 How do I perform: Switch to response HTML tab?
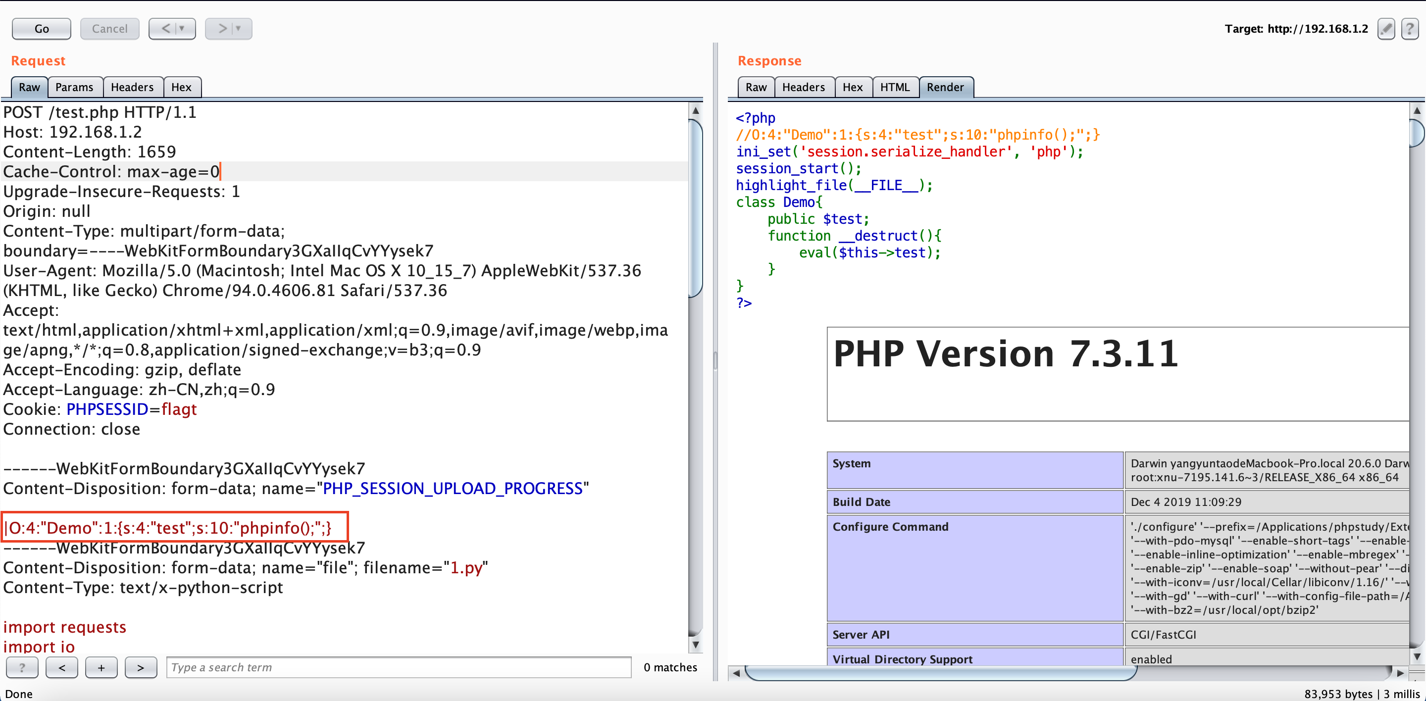click(895, 88)
